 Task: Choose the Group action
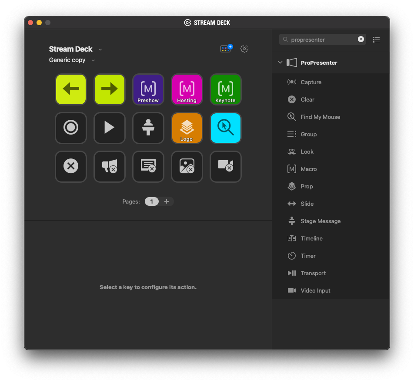click(x=331, y=134)
